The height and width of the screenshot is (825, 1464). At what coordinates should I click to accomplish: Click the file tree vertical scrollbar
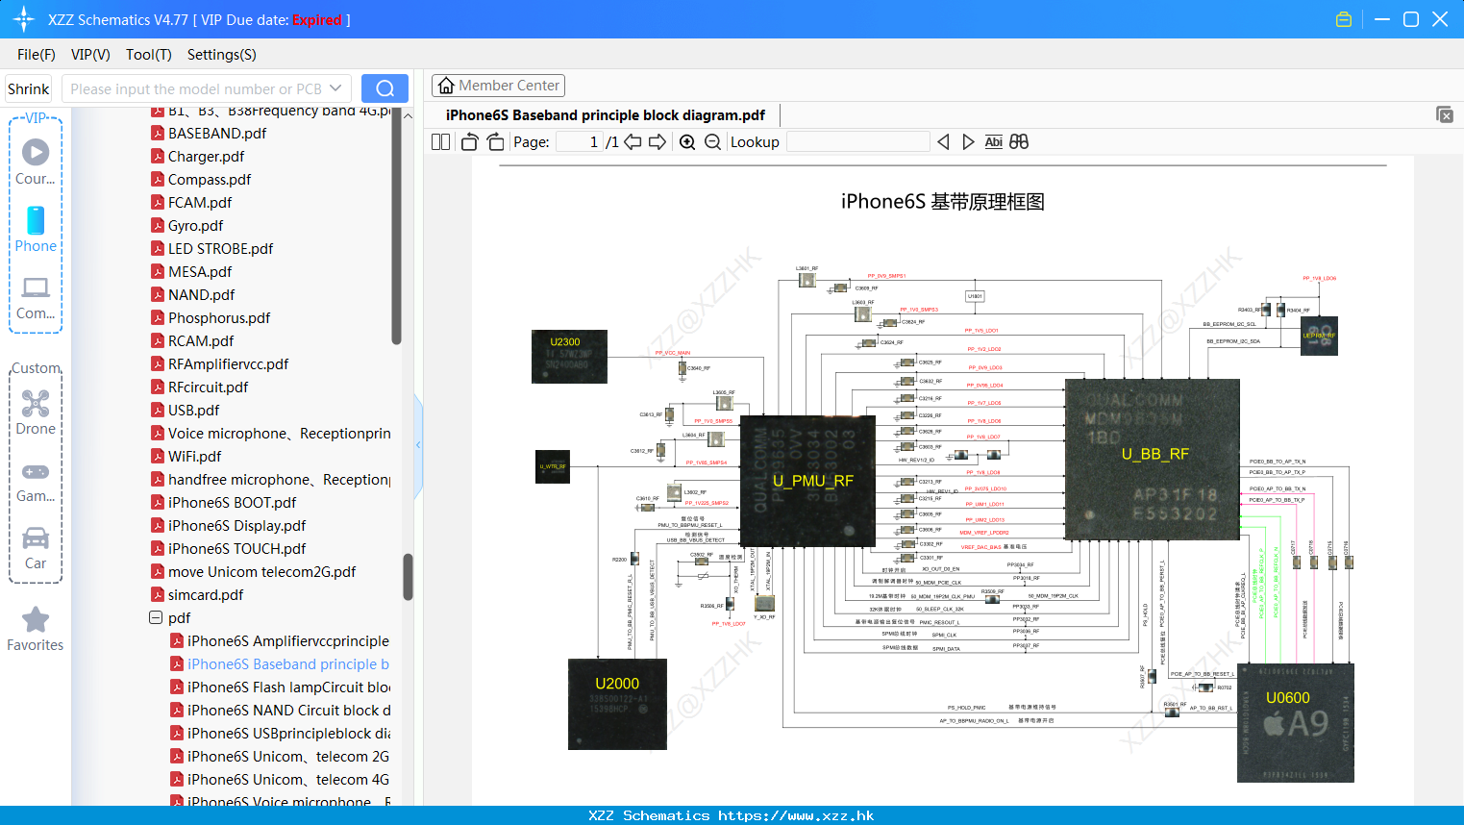(408, 575)
